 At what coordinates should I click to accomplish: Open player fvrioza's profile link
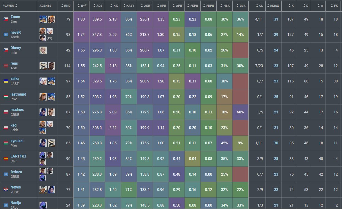click(16, 172)
